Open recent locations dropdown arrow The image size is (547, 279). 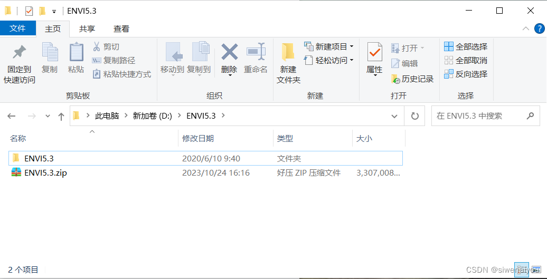point(48,116)
